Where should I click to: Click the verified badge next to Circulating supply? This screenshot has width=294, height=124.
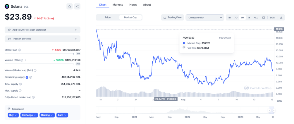click(27, 77)
